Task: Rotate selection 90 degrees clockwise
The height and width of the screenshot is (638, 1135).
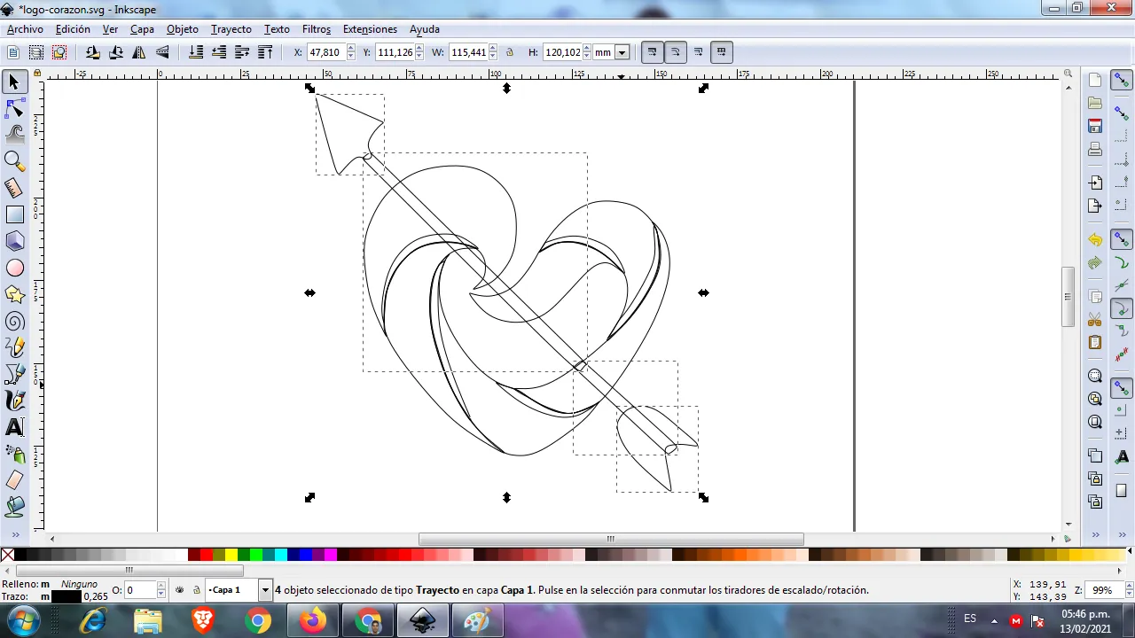Action: point(115,52)
